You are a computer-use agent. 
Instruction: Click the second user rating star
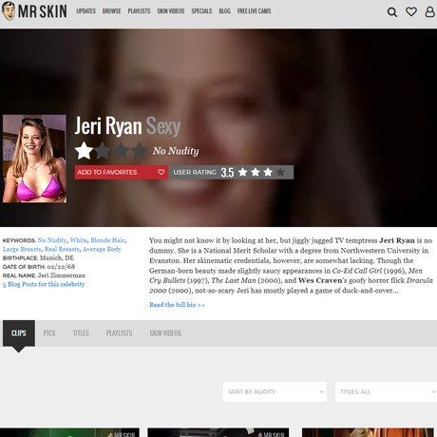click(x=256, y=172)
